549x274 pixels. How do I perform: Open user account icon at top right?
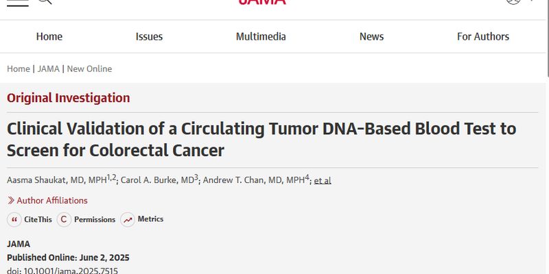513,1
